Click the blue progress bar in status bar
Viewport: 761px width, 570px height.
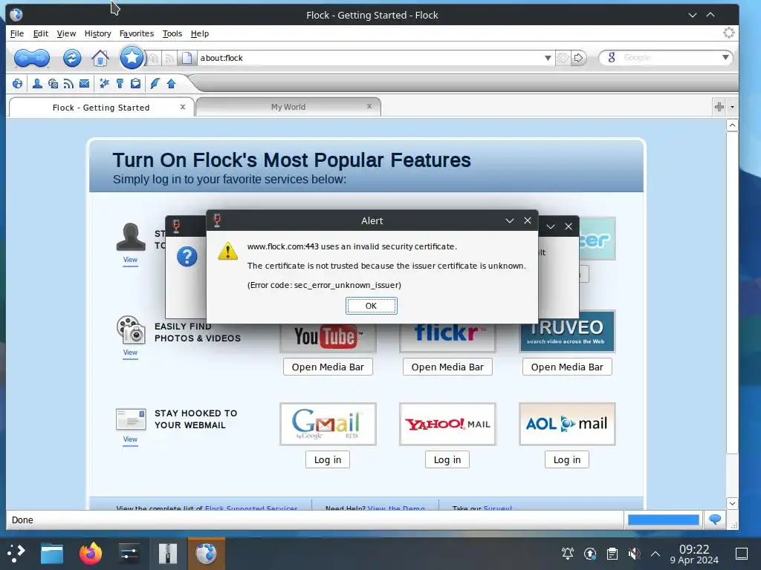(663, 520)
